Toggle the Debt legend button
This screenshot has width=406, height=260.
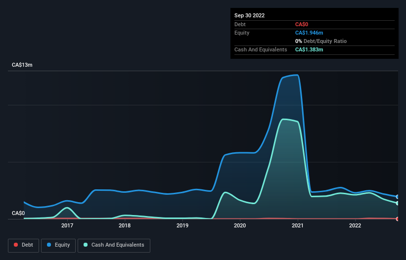click(x=23, y=245)
